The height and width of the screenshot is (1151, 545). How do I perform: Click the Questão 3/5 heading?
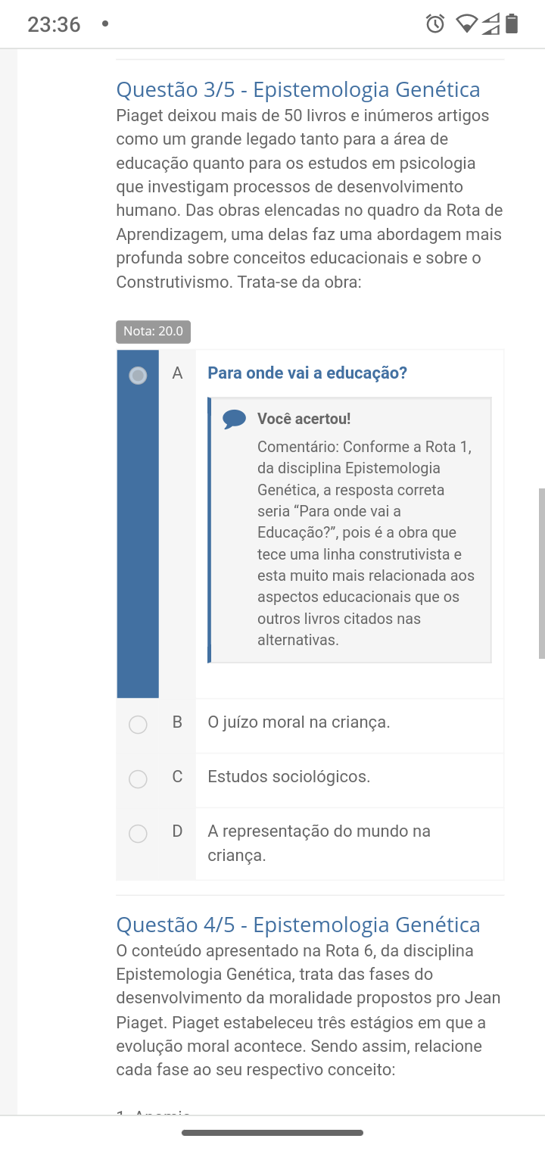(298, 89)
